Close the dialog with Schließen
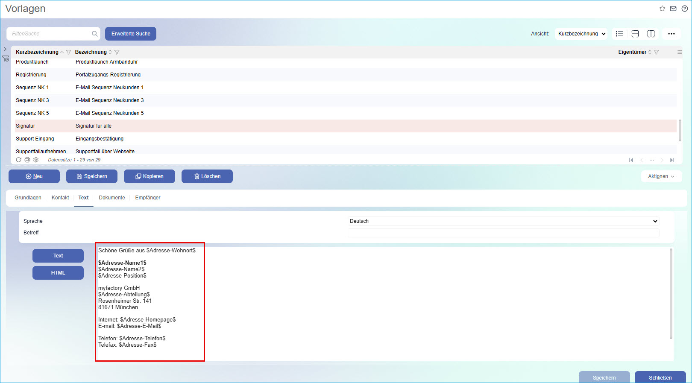Screen dimensions: 692x383 tap(660, 377)
